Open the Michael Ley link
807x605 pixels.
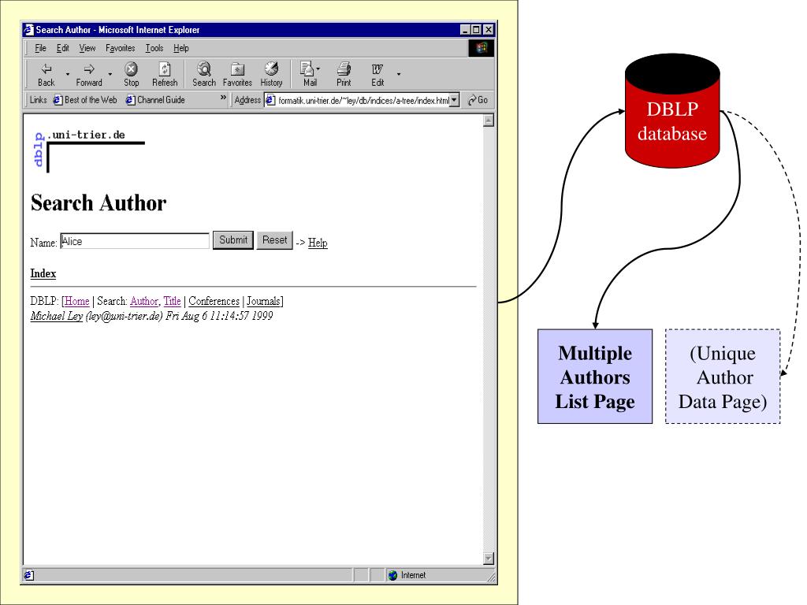[x=57, y=316]
